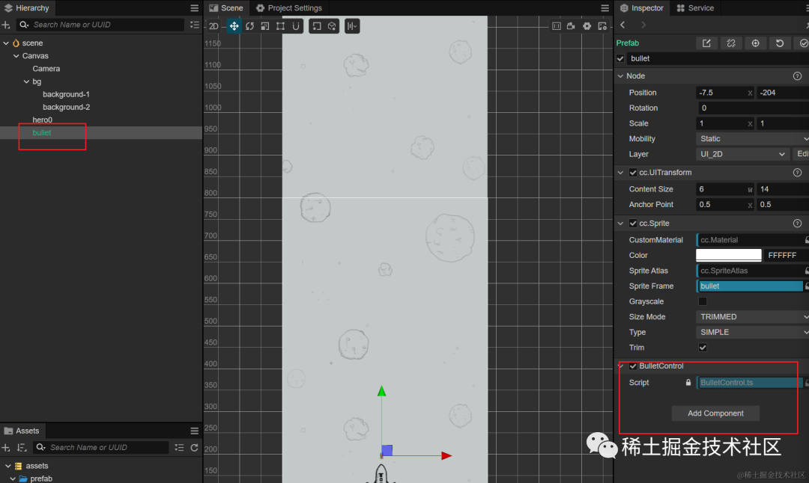Screen dimensions: 809x483
Task: Open cc.UITransform help icon
Action: 797,173
